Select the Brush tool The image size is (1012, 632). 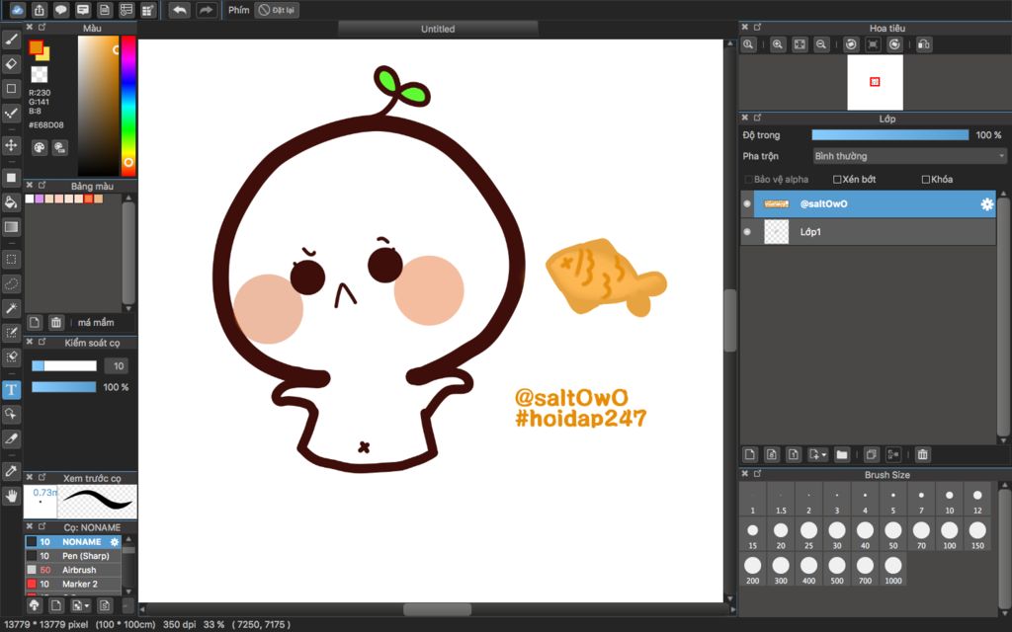point(11,39)
